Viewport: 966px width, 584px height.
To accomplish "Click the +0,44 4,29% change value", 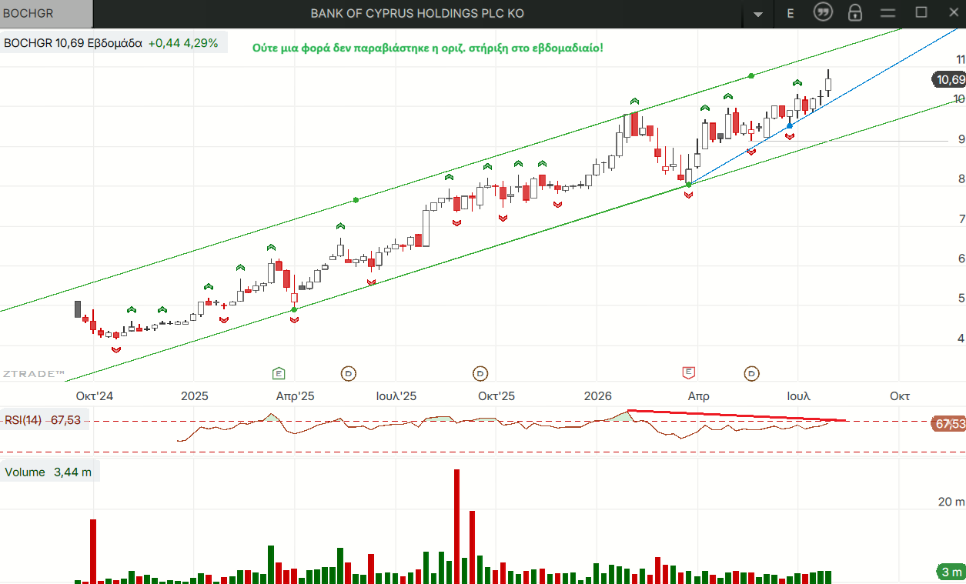I will (x=183, y=43).
